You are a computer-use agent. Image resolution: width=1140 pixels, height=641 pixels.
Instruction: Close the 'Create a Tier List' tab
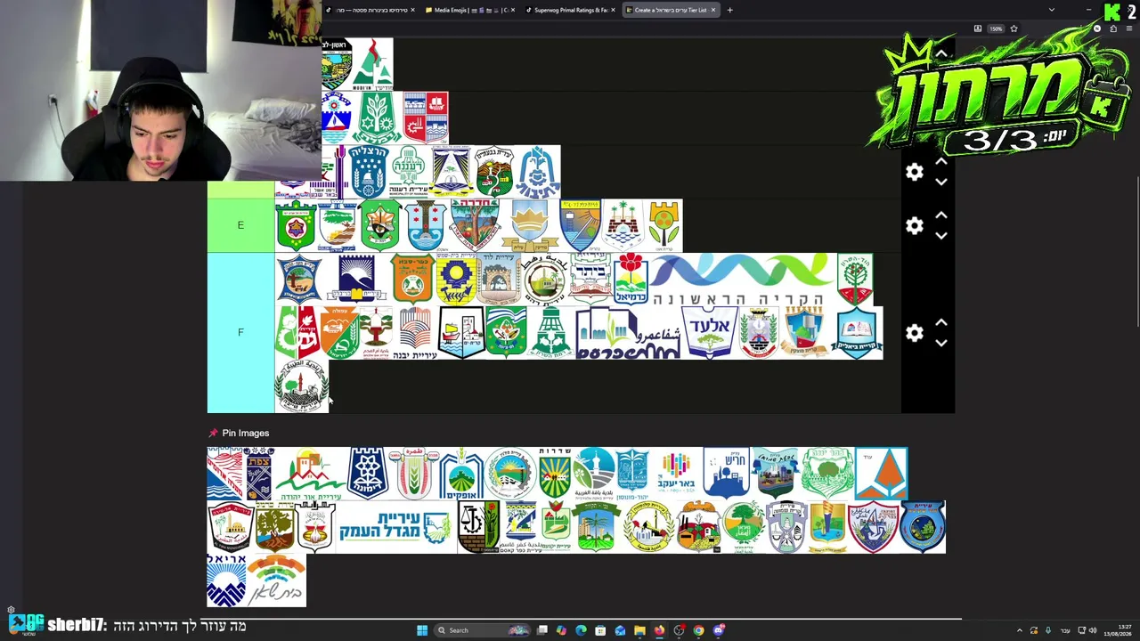pos(713,10)
